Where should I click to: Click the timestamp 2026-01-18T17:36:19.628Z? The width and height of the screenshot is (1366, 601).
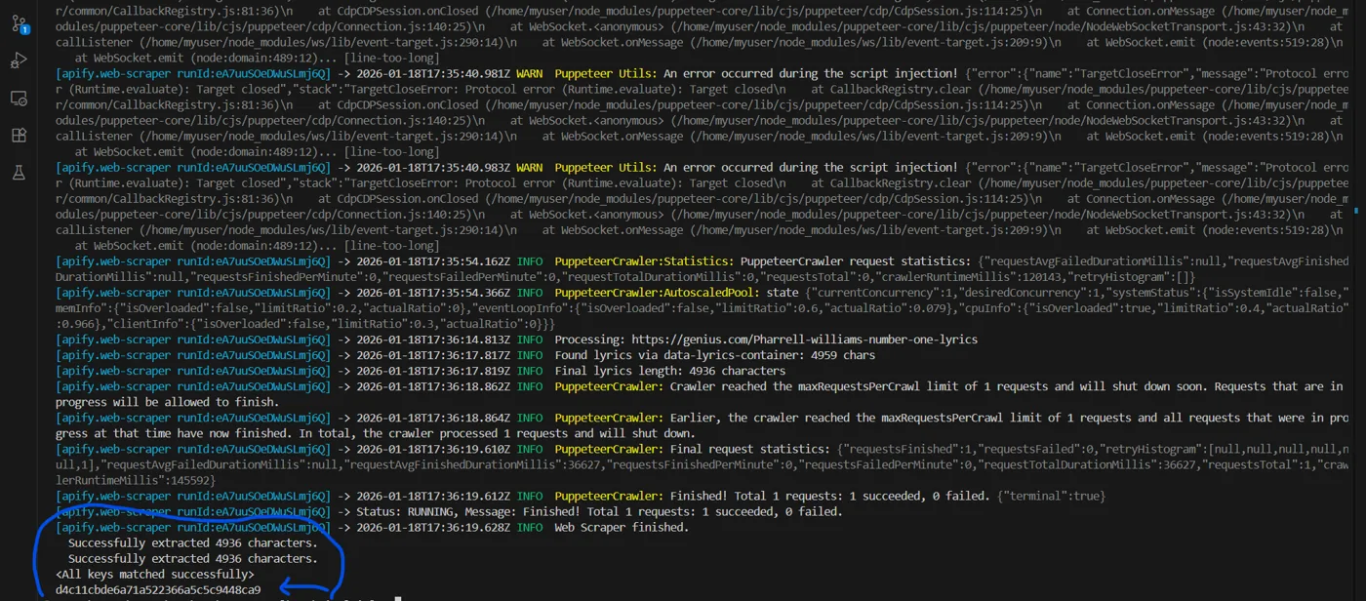[433, 527]
